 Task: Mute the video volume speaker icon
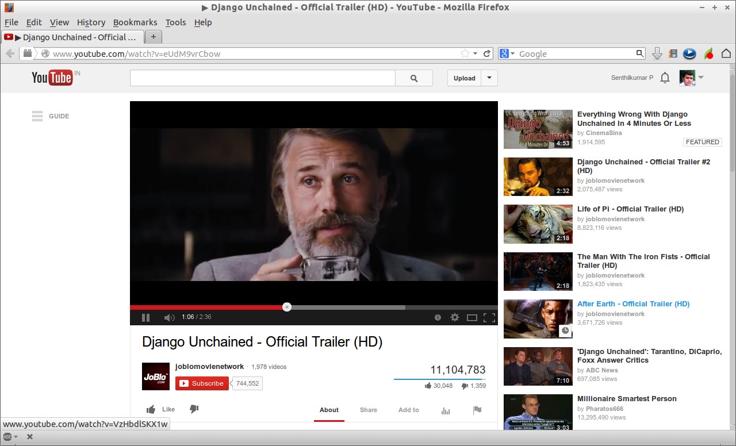pos(169,317)
